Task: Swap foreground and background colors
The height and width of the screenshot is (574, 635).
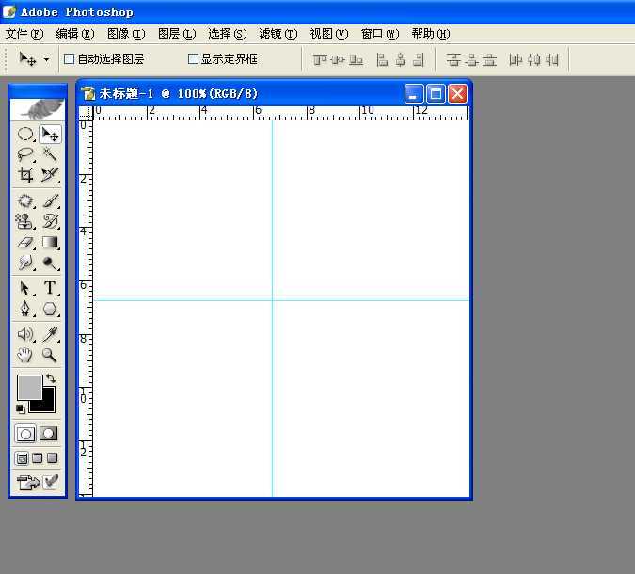Action: tap(51, 378)
